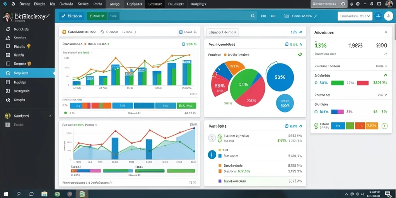Toggle the purple square in list card
Viewport: 396px width, 198px height.
pyautogui.click(x=220, y=181)
